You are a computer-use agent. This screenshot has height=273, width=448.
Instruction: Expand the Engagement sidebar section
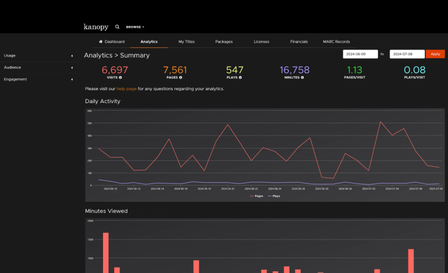click(x=38, y=79)
